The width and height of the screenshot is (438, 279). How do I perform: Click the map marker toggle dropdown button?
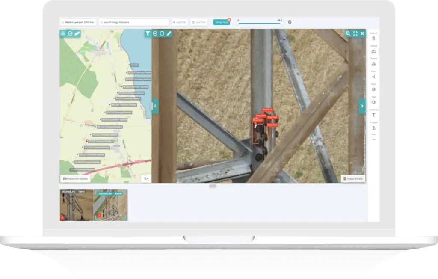coord(146,178)
